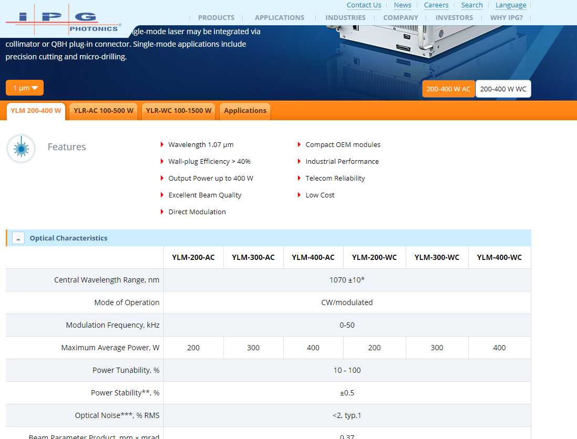Toggle the 200-400 W AC image view

448,89
